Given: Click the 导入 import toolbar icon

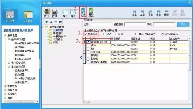Looking at the screenshot, I should pos(65,13).
